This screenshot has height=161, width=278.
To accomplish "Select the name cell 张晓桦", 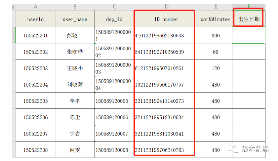I will [x=75, y=52].
